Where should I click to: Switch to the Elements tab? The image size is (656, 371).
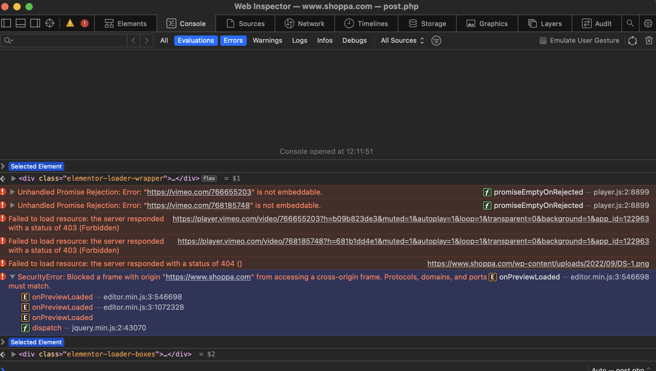coord(126,23)
